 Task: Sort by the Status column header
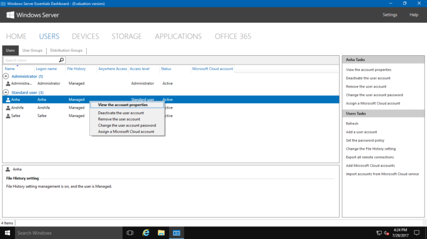[x=166, y=69]
